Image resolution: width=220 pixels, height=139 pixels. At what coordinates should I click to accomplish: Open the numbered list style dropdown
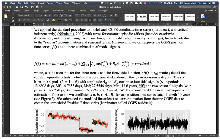click(85, 15)
